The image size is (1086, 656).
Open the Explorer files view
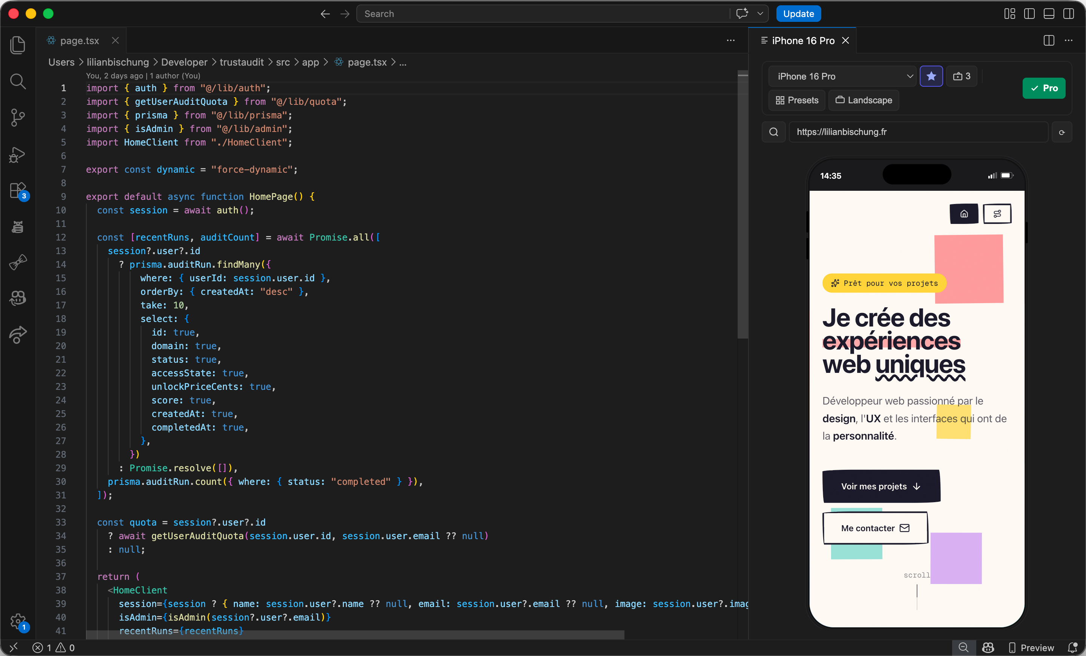(18, 45)
